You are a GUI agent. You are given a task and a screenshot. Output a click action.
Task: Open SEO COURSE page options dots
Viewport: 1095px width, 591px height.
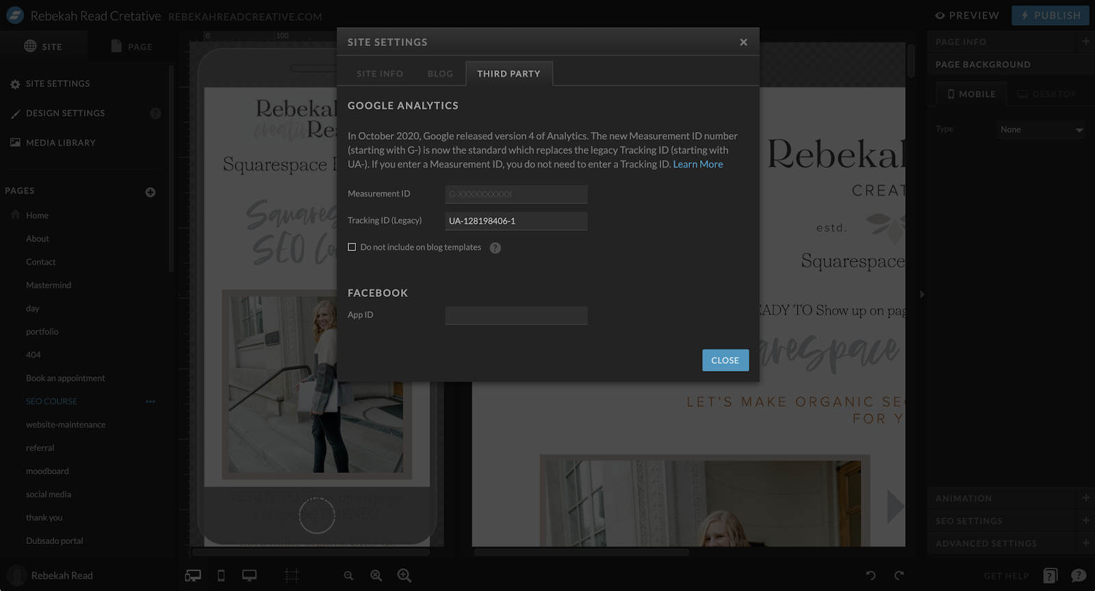point(151,402)
